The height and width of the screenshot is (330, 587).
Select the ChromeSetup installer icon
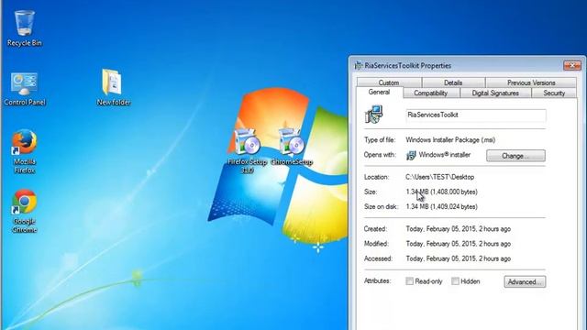tap(292, 147)
